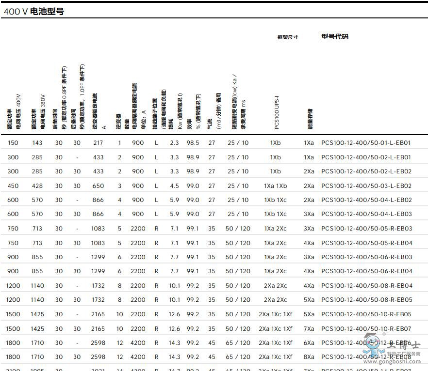This screenshot has height=371, width=428.
Task: Select model code PCS100-12-400/50-03-L-EB02
Action: coord(366,185)
